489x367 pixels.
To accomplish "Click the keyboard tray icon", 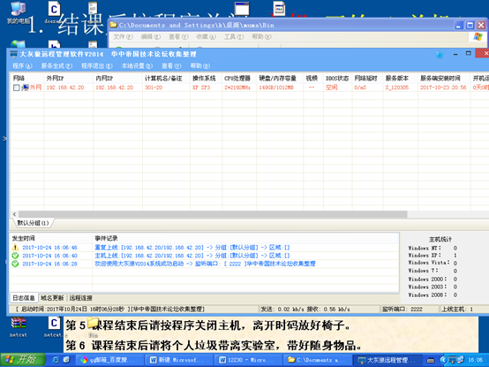I will click(x=431, y=361).
